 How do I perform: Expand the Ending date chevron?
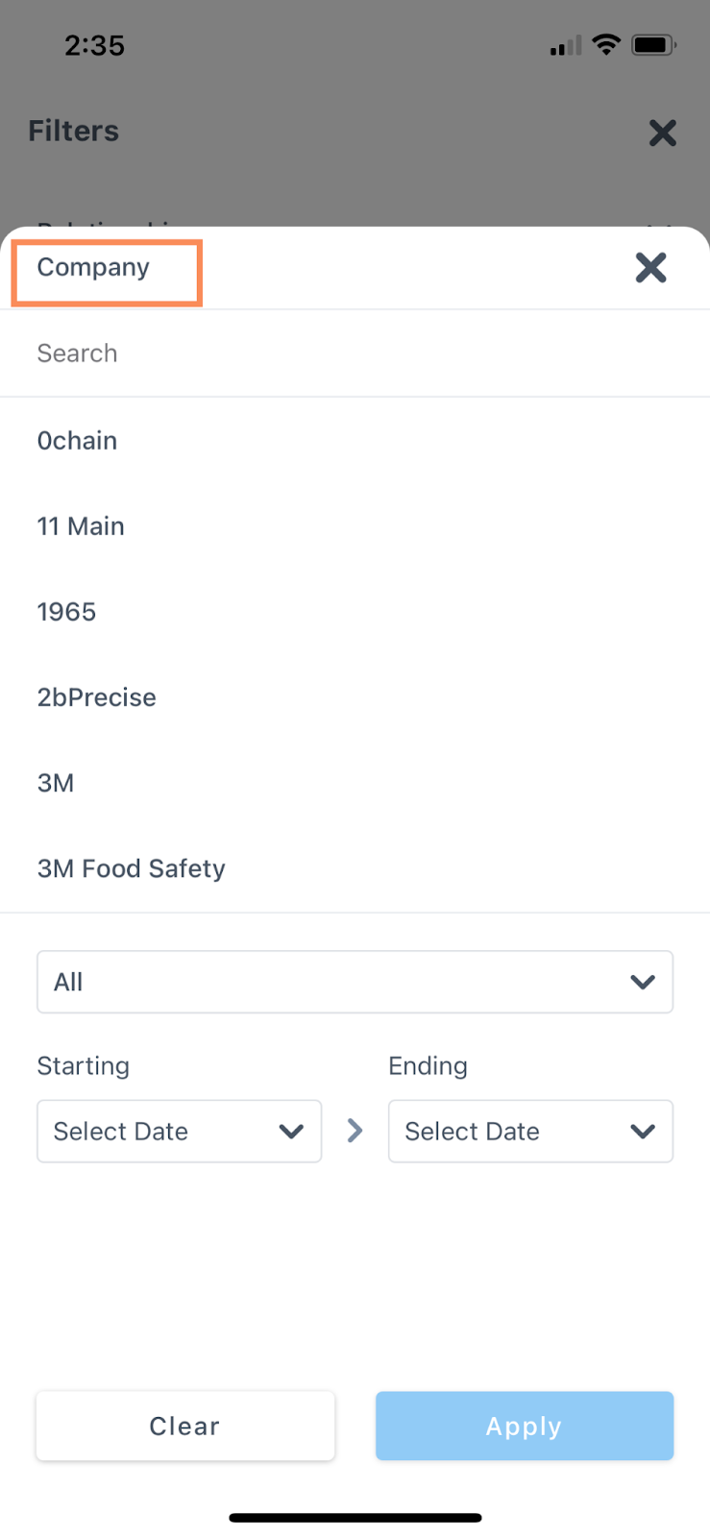[x=642, y=1131]
